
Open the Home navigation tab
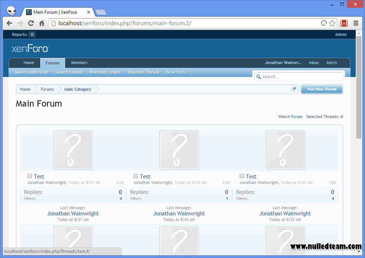tap(29, 63)
